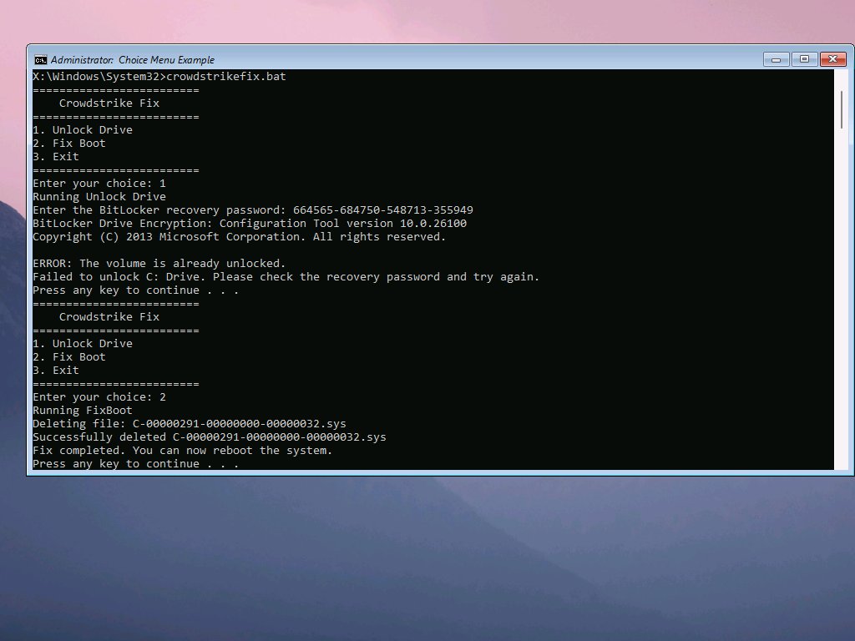Click the vertical scrollbar thumb
Viewport: 855px width, 641px height.
(842, 109)
